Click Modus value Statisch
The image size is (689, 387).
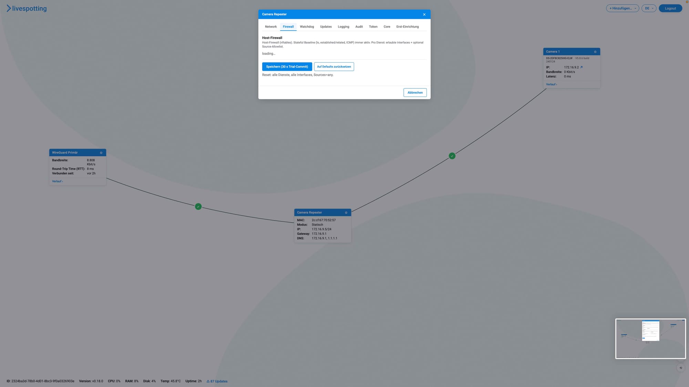coord(317,225)
